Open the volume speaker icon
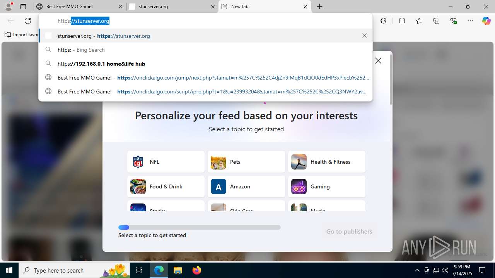This screenshot has height=278, width=495. point(445,270)
